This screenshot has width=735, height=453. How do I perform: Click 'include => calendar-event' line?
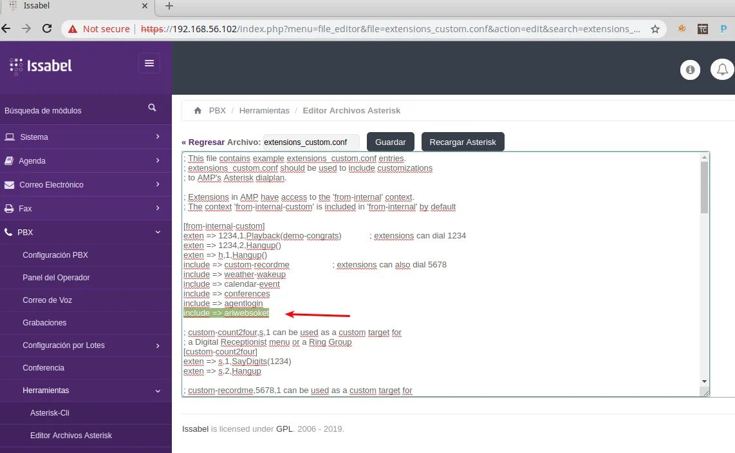[232, 284]
